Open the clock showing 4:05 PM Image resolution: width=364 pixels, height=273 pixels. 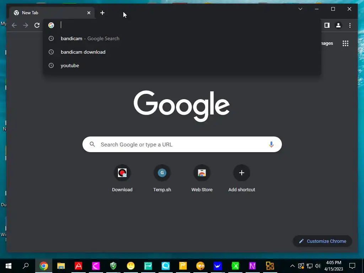(x=333, y=266)
